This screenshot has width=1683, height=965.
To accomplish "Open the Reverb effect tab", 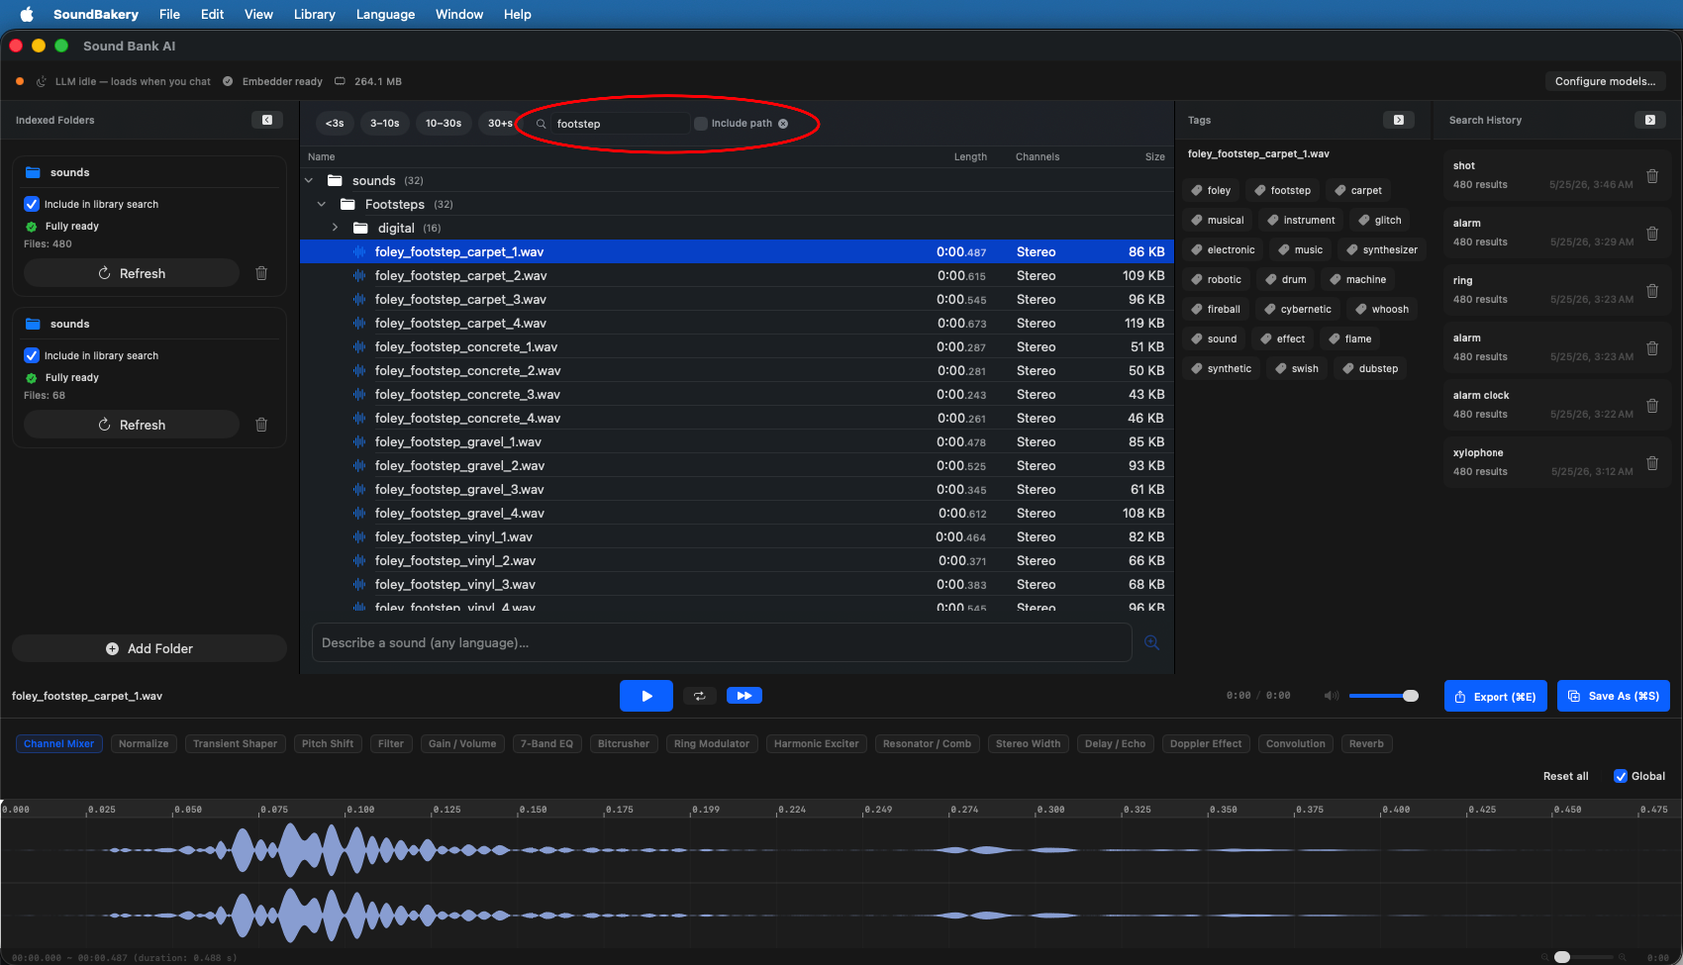I will [1366, 743].
